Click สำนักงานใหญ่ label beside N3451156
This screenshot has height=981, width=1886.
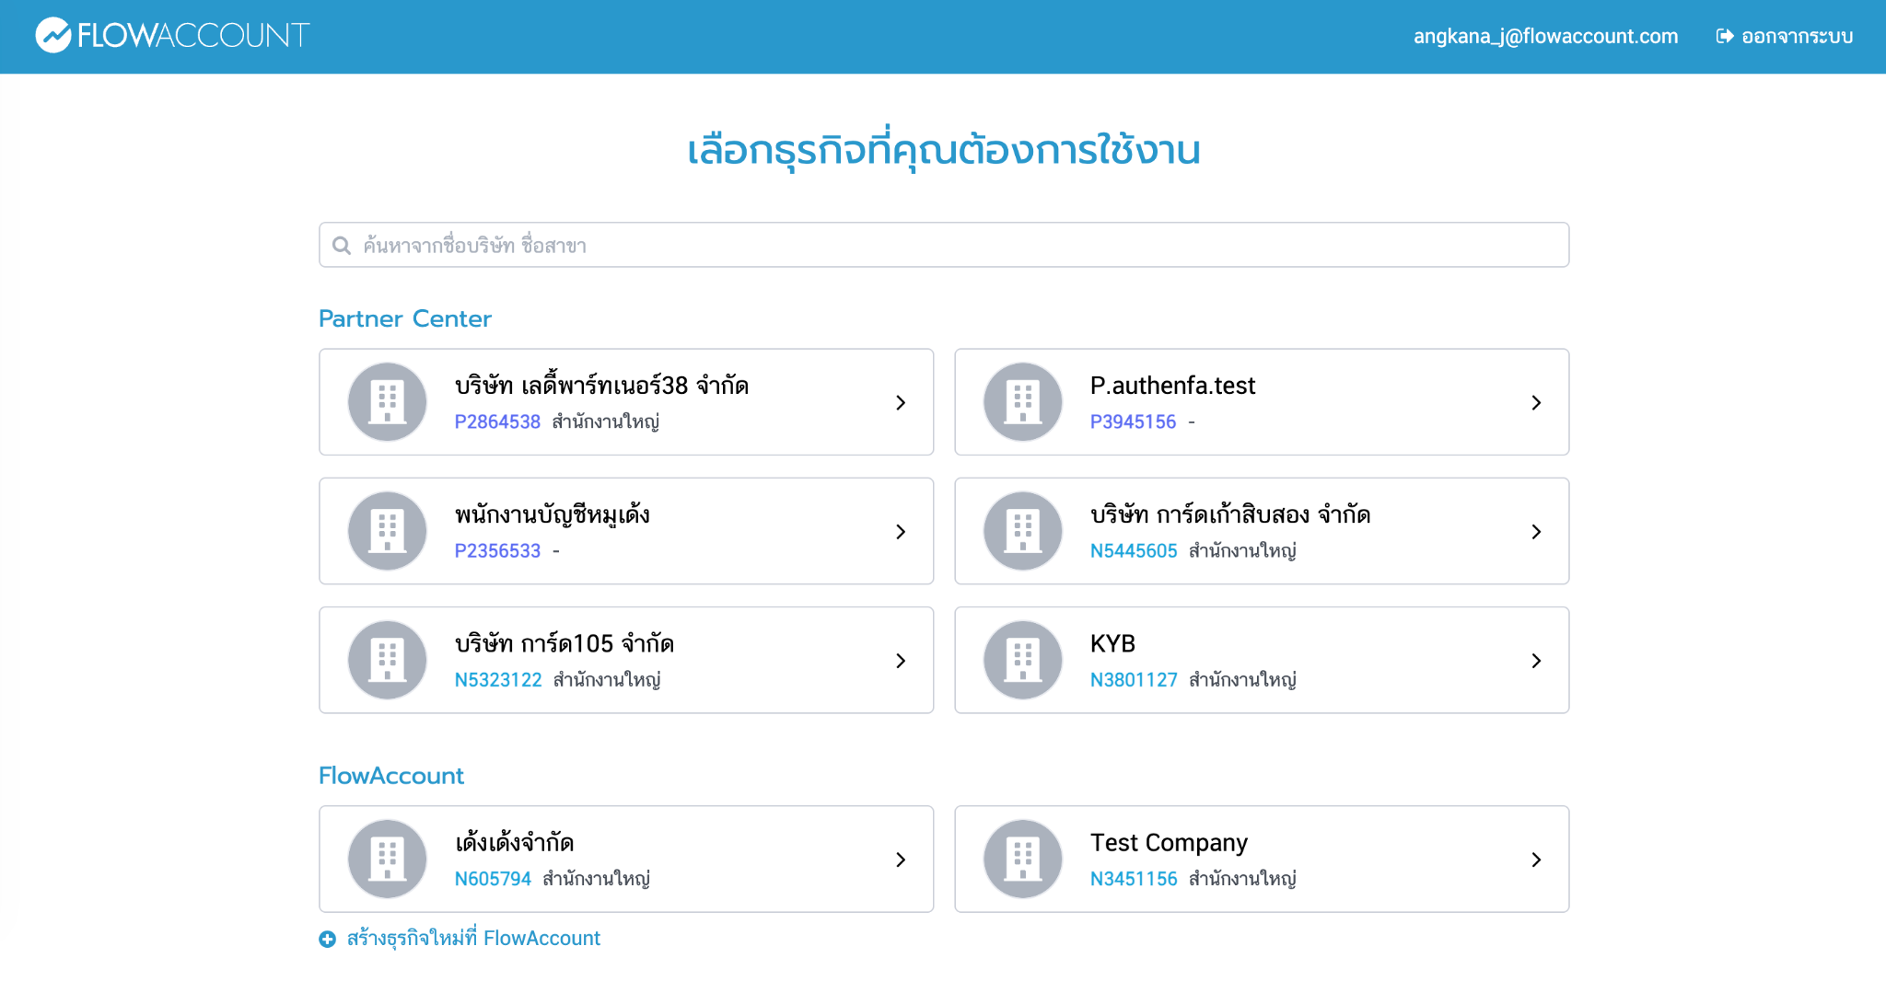tap(1242, 878)
